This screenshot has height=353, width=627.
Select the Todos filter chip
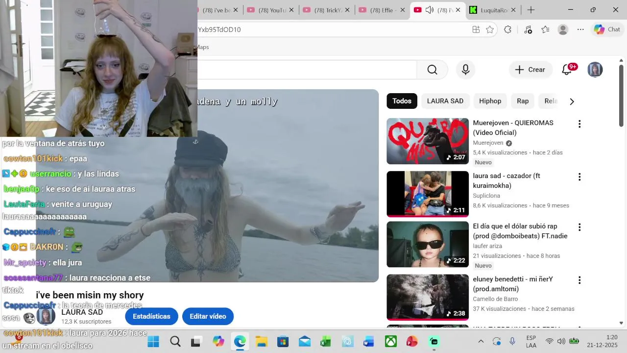click(402, 101)
